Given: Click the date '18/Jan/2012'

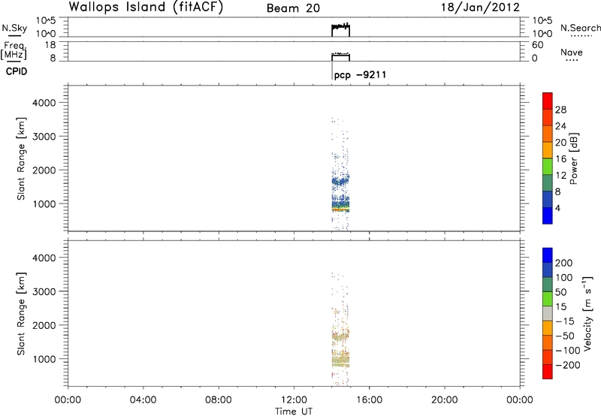Looking at the screenshot, I should 480,8.
